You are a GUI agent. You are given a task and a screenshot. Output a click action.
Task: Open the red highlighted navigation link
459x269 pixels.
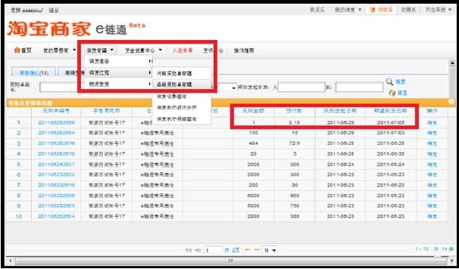(x=182, y=50)
